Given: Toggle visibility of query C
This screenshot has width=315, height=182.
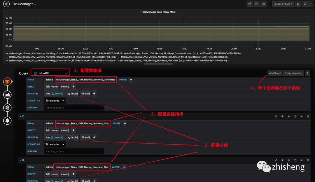Looking at the screenshot, I should (x=302, y=116).
